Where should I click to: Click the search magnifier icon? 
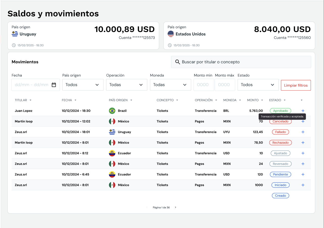(178, 62)
